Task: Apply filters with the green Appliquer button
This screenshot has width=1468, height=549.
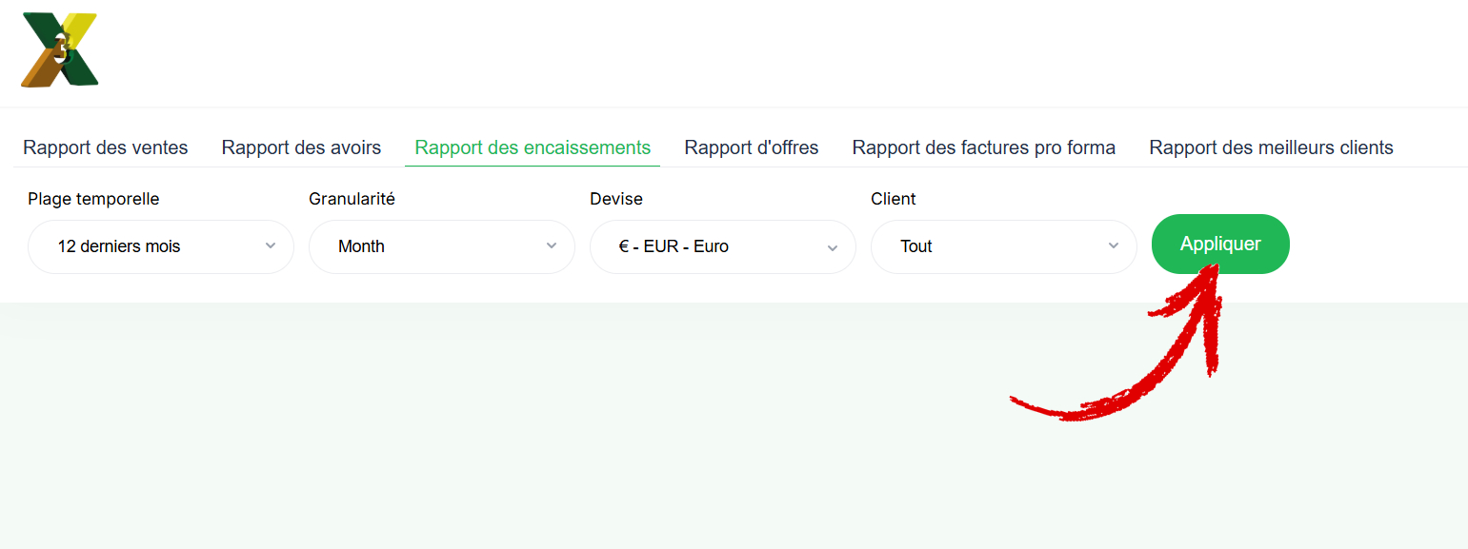Action: point(1220,244)
